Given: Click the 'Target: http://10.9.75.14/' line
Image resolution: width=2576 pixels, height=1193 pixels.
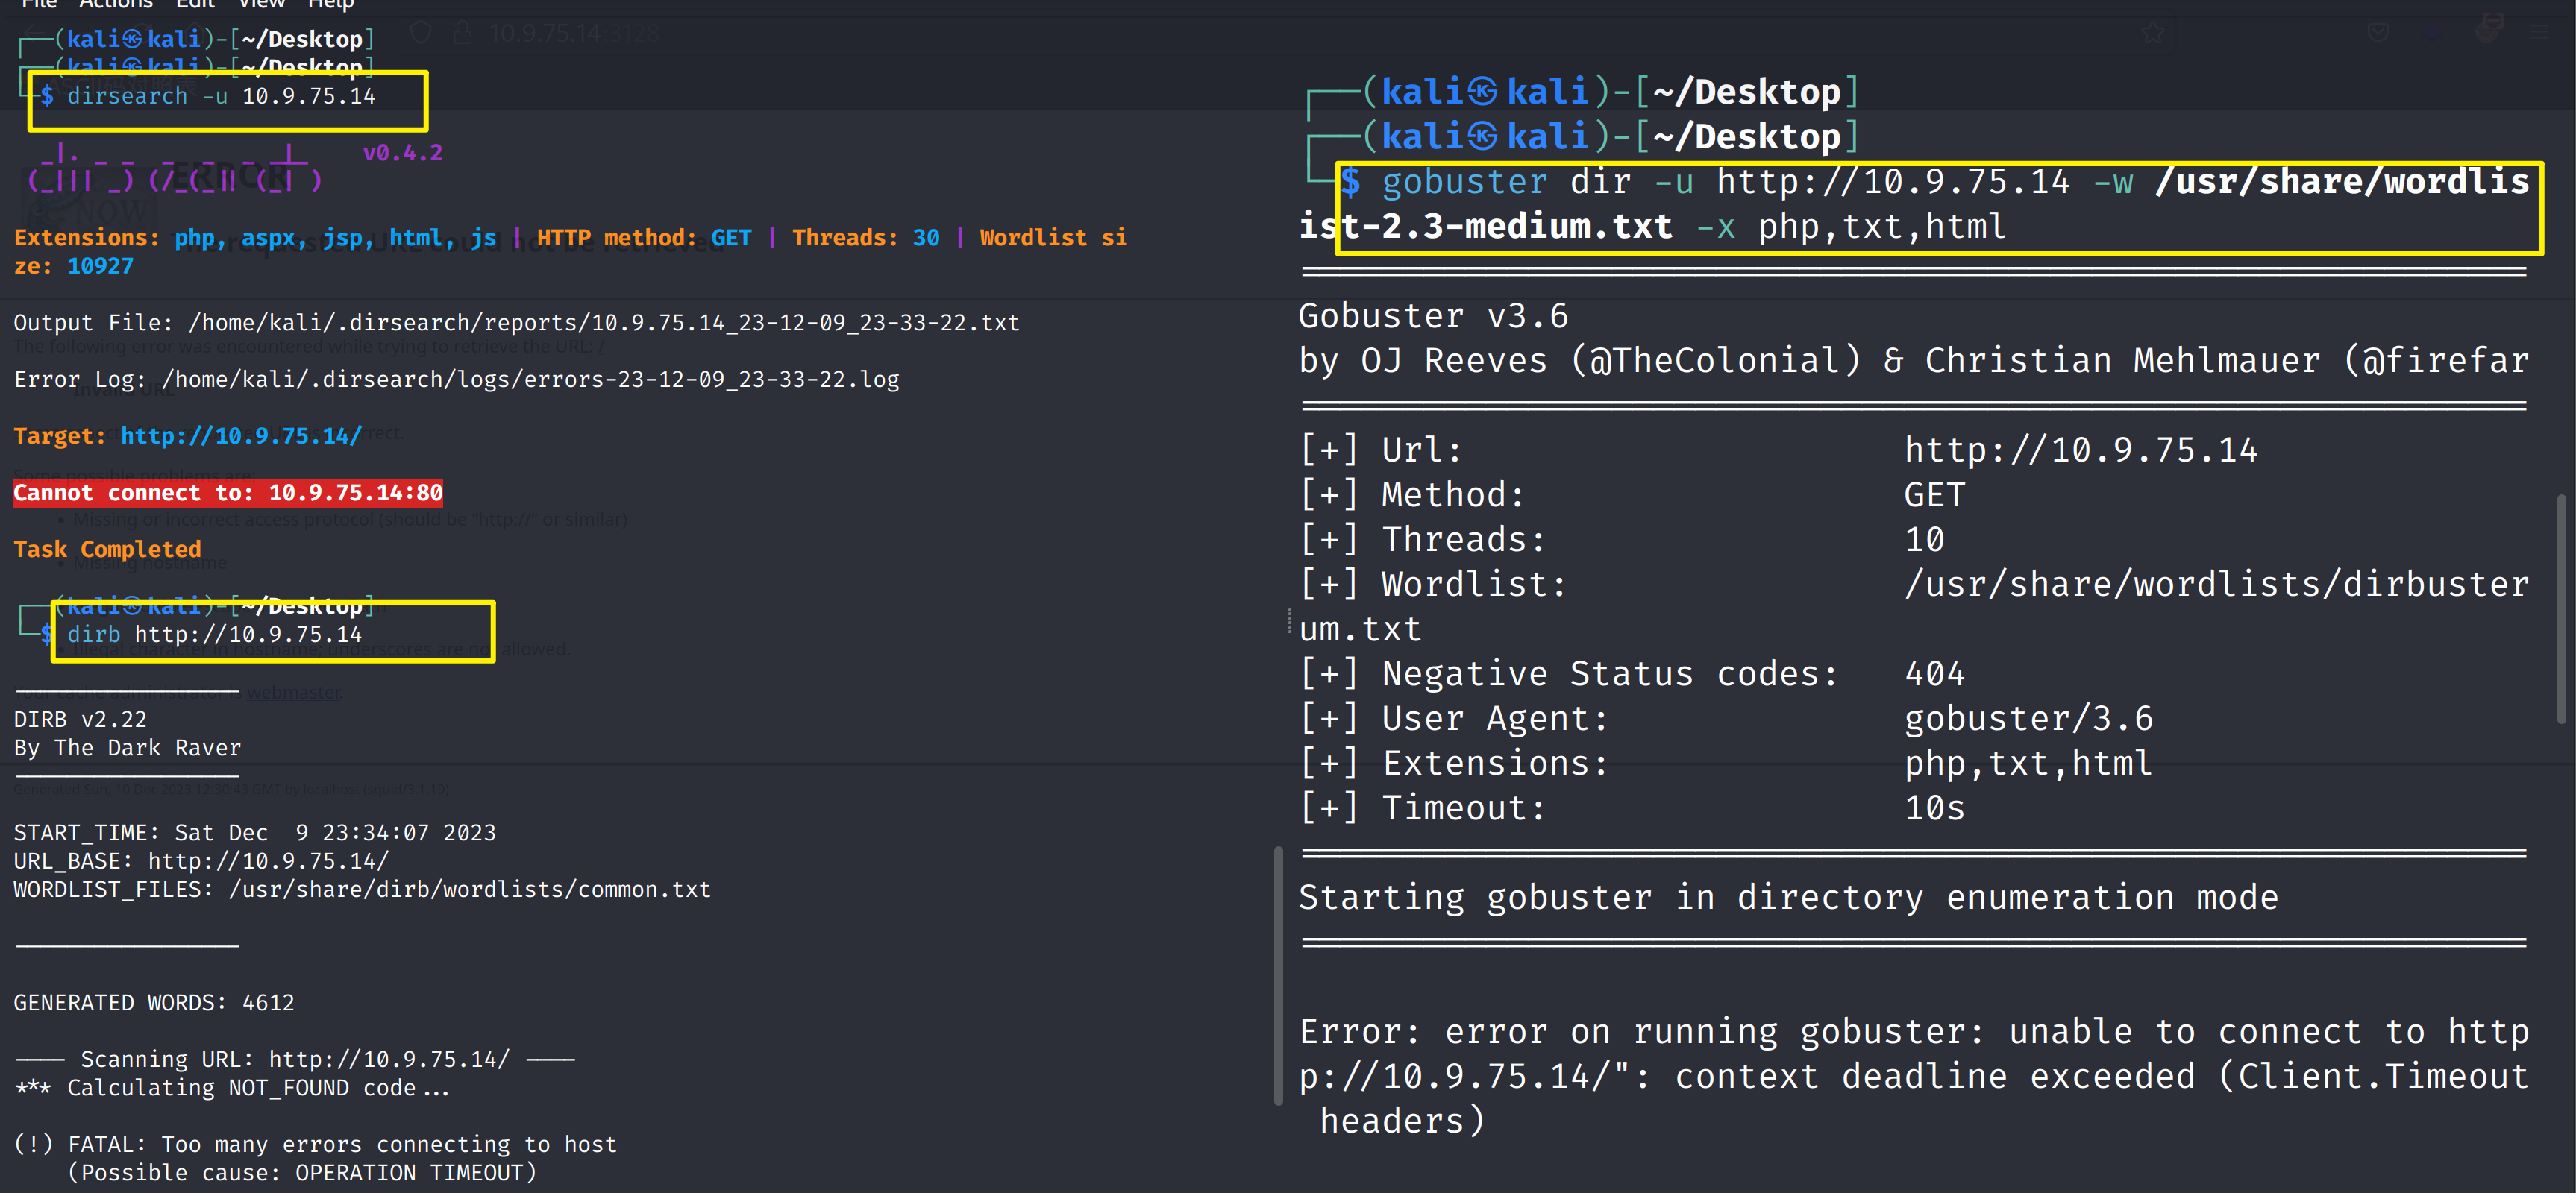Looking at the screenshot, I should (187, 437).
